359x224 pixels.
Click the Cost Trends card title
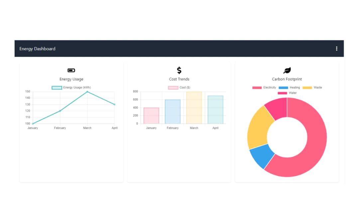tap(179, 79)
